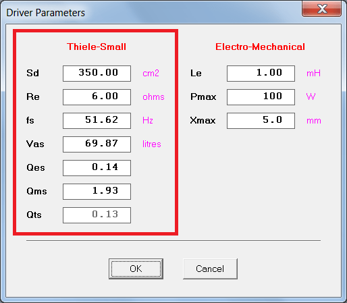
Task: Click the Qts label
Action: coord(34,215)
